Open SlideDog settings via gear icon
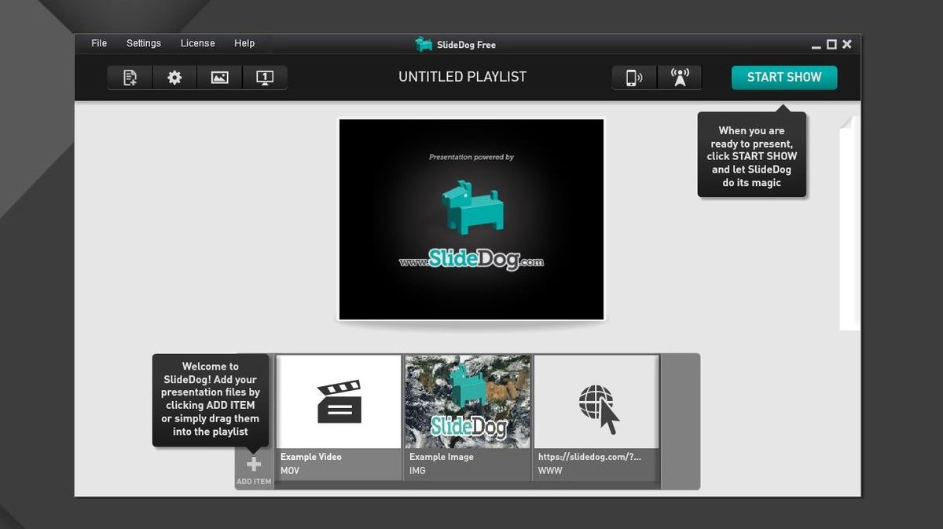Image resolution: width=943 pixels, height=529 pixels. 174,77
